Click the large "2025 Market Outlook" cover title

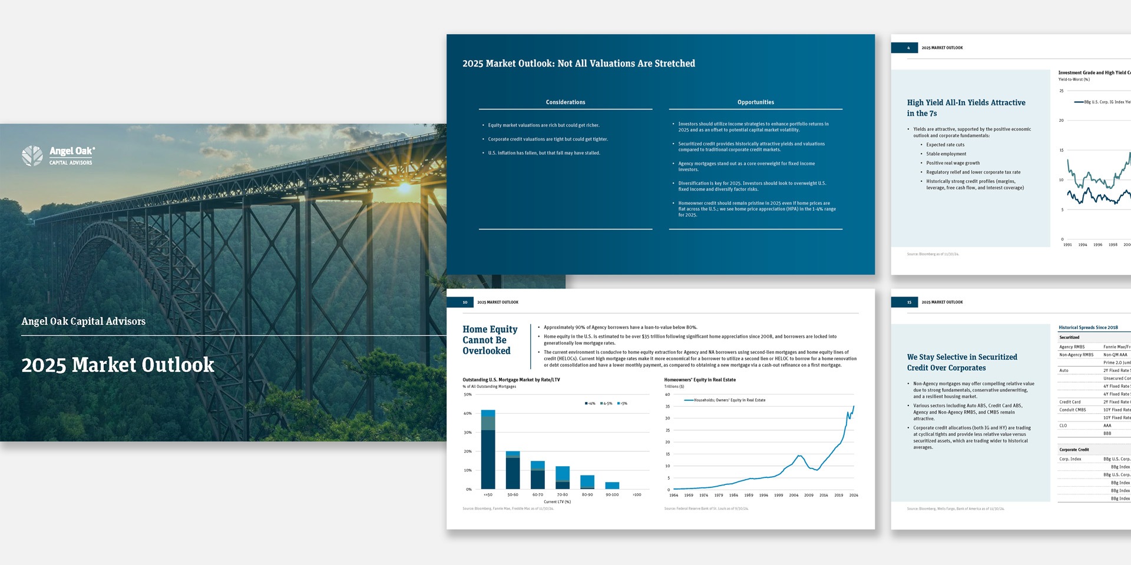point(118,365)
